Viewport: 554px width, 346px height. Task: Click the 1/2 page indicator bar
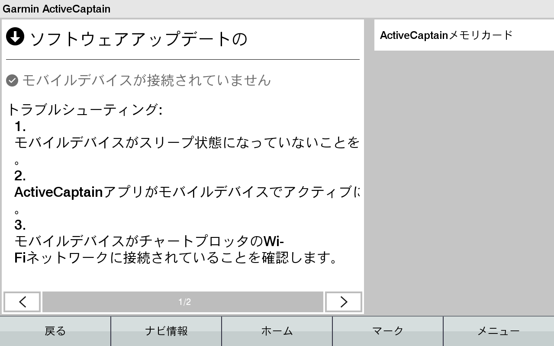tap(183, 302)
